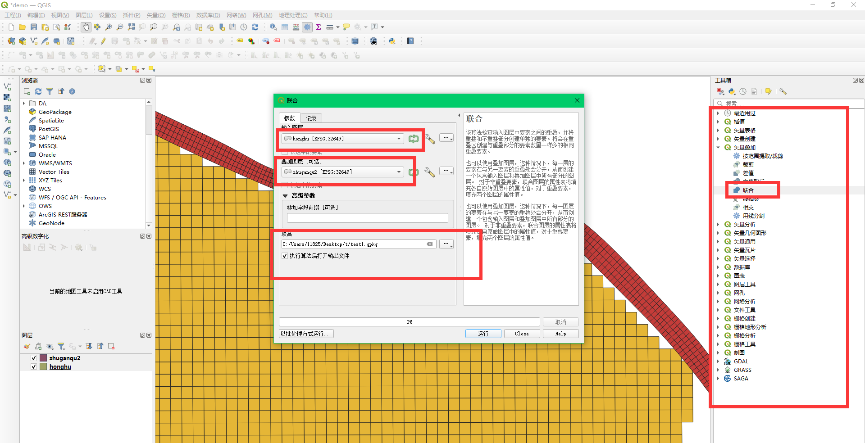Toggle visibility of honghu layer
The height and width of the screenshot is (443, 865).
(x=34, y=366)
